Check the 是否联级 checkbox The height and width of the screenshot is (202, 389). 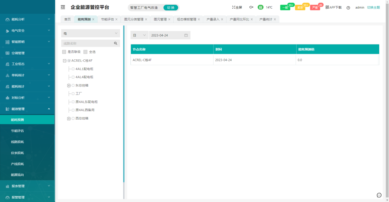[64, 52]
